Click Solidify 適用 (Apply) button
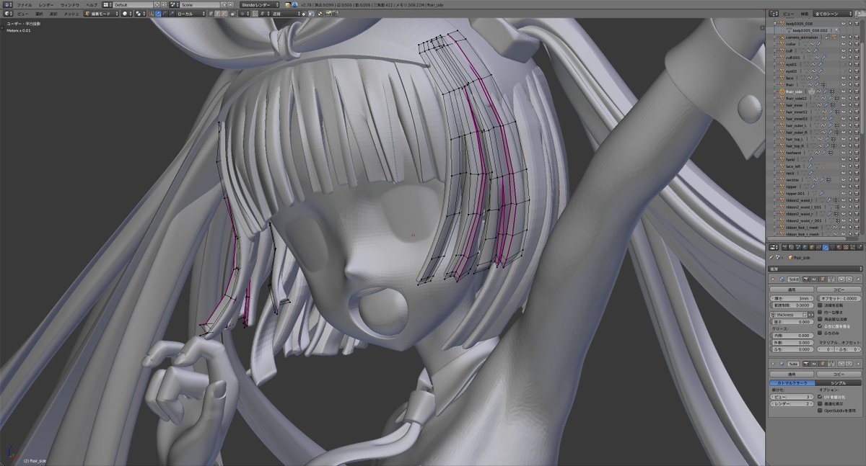This screenshot has width=866, height=466. (x=792, y=290)
